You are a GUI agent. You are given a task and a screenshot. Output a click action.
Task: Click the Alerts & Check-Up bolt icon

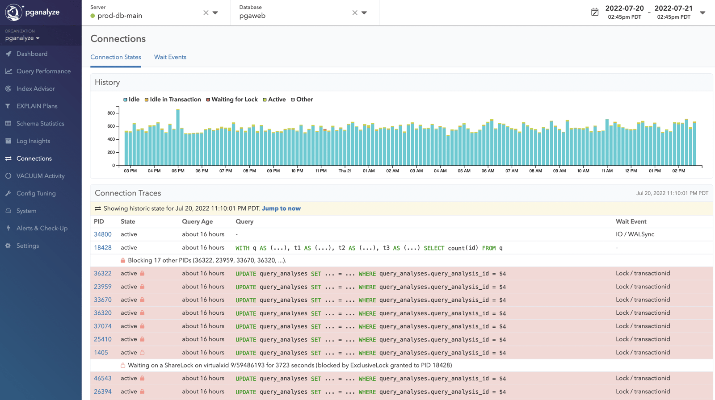8,228
